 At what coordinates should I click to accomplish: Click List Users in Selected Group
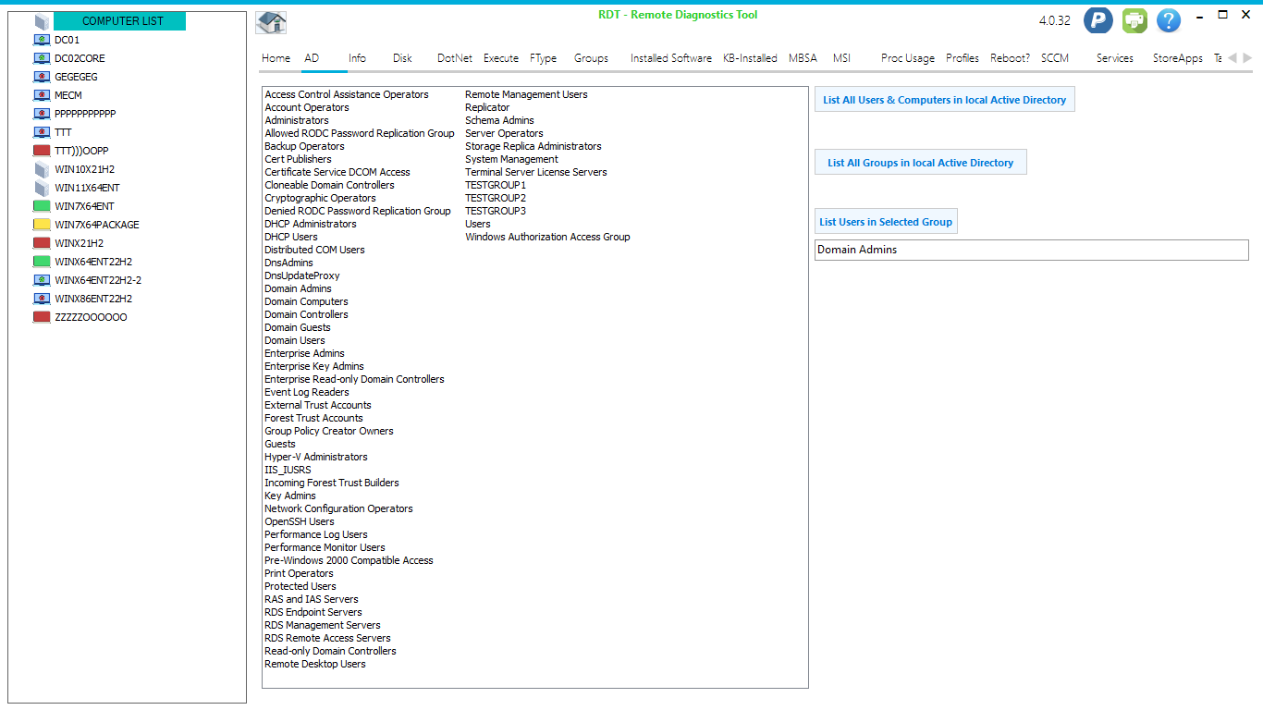(886, 222)
